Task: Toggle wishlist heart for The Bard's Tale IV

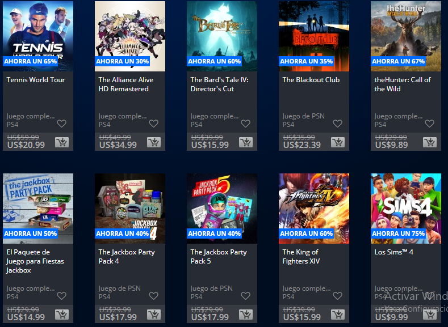Action: pyautogui.click(x=246, y=124)
